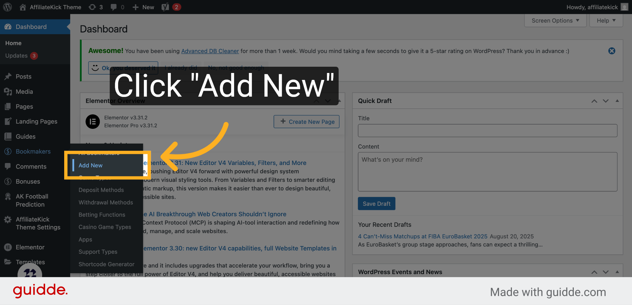Move the Quick Draft widget down
632x305 pixels.
[606, 101]
